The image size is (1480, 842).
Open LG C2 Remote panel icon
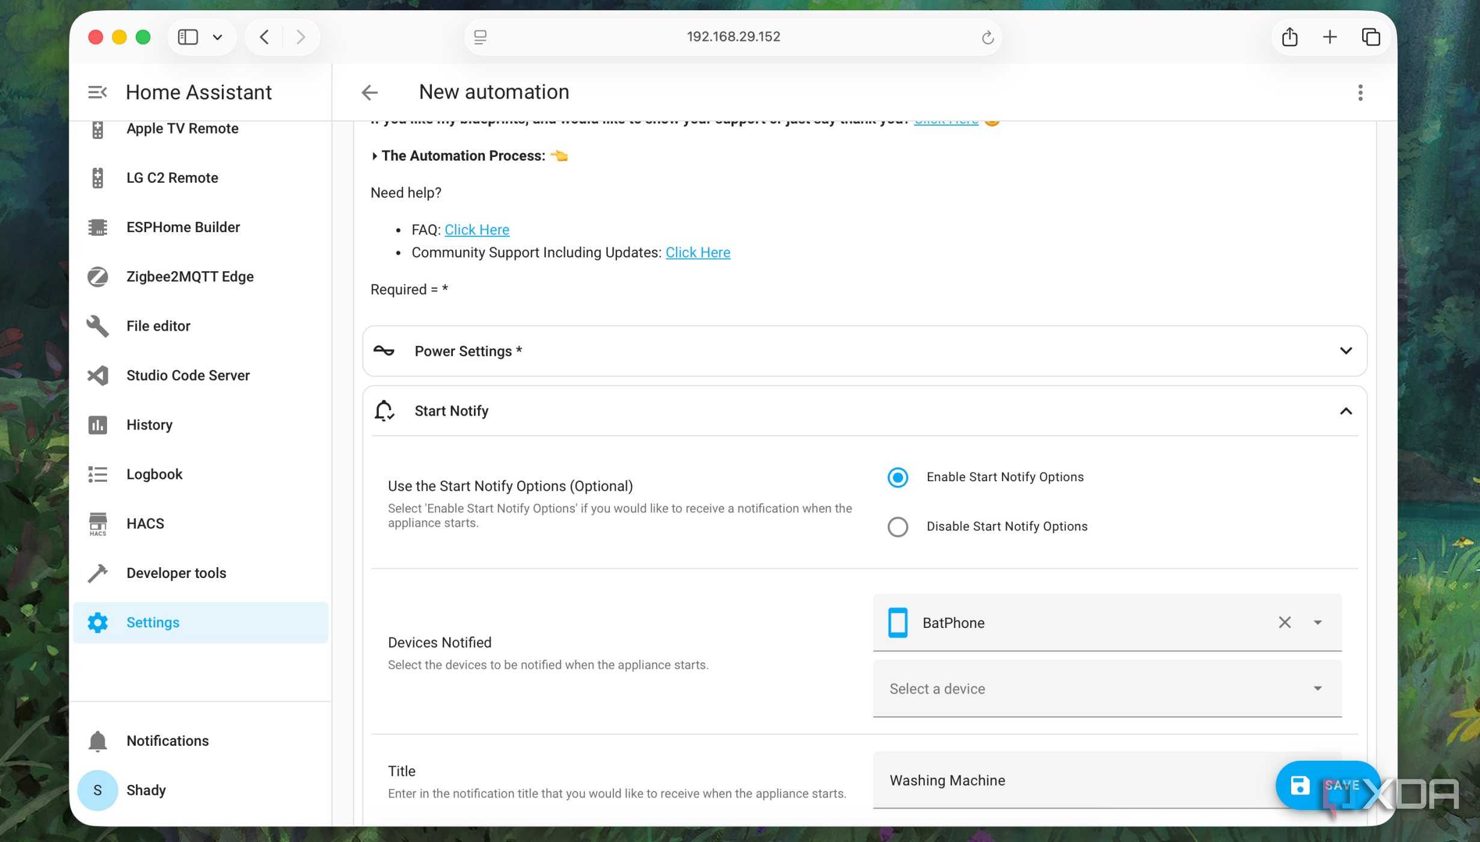pyautogui.click(x=97, y=178)
